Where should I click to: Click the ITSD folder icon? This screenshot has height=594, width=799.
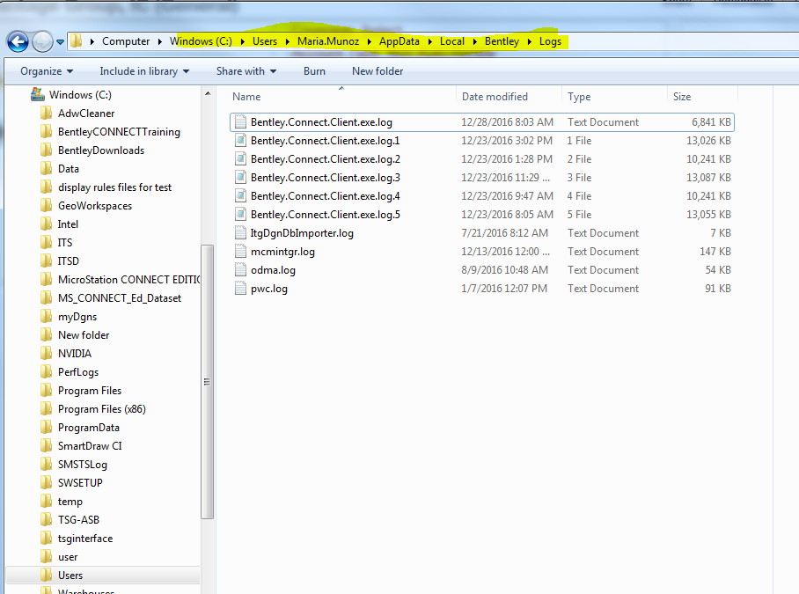(46, 260)
